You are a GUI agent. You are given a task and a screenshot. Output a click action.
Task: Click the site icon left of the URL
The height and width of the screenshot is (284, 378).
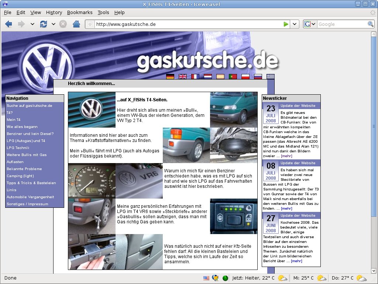click(90, 24)
